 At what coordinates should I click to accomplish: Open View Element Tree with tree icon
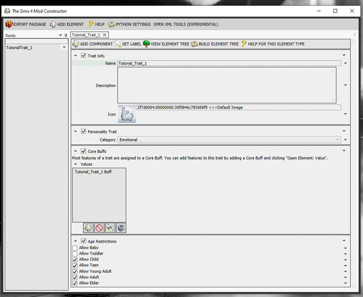coord(147,44)
